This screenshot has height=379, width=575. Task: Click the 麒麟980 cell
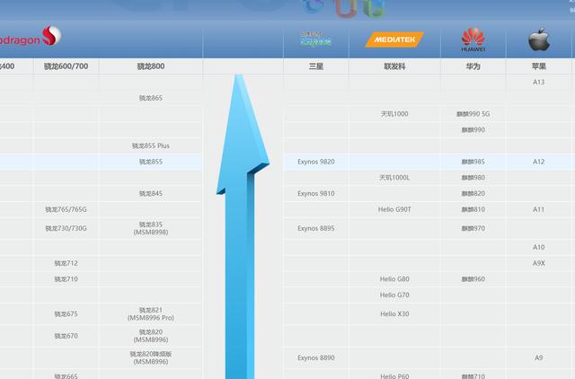point(473,178)
